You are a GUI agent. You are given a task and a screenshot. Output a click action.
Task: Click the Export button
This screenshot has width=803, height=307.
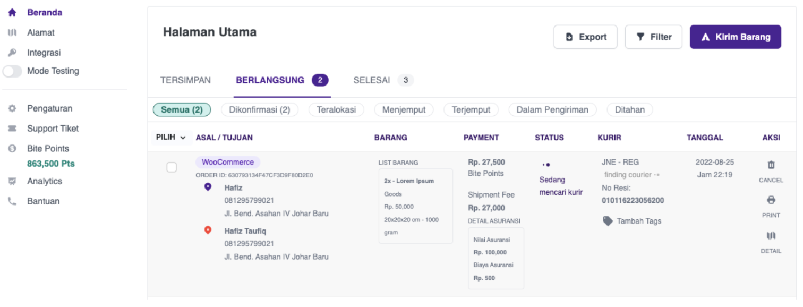[x=586, y=37]
